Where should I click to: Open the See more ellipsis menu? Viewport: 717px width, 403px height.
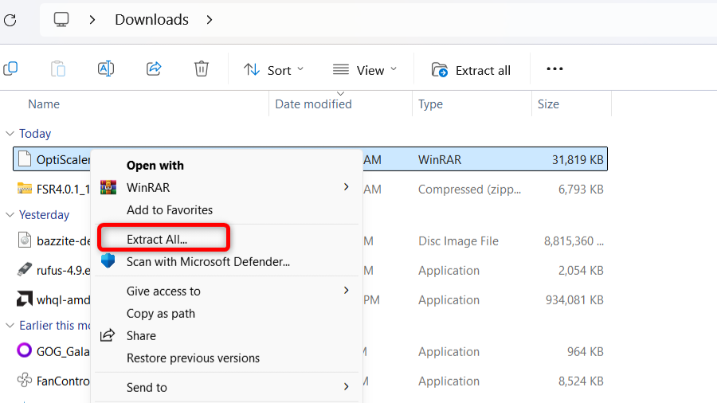(554, 69)
